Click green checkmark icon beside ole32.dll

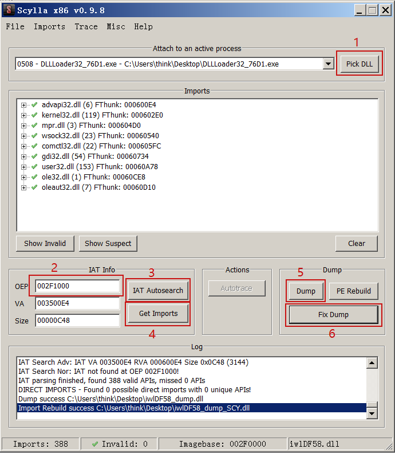point(34,177)
